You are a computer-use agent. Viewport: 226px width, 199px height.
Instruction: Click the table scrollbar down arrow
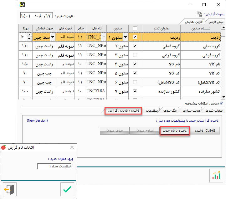click(223, 97)
